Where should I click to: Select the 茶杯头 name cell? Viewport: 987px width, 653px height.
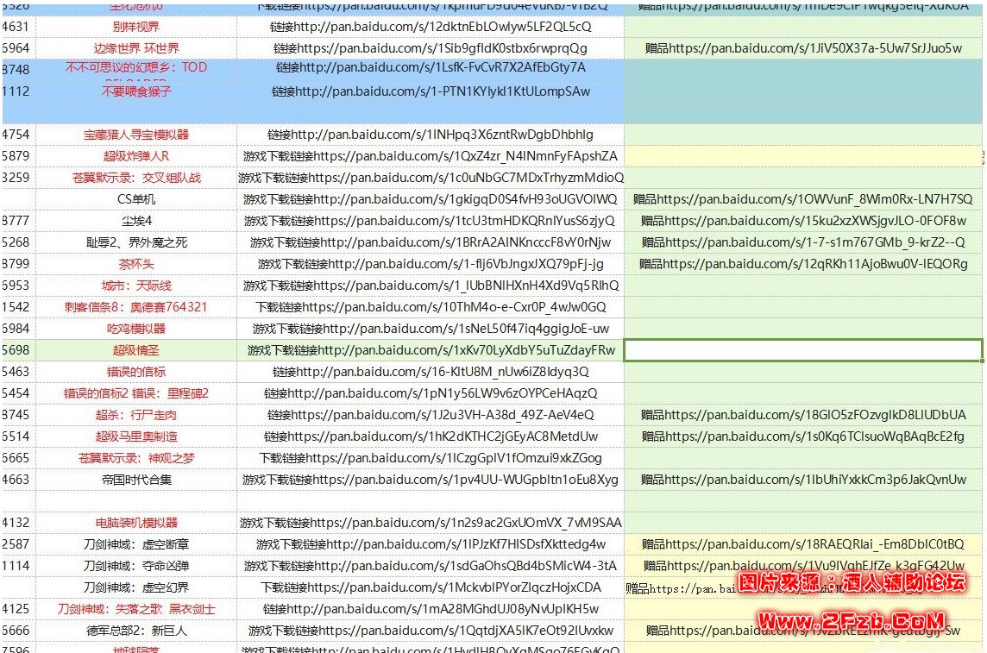(x=136, y=264)
